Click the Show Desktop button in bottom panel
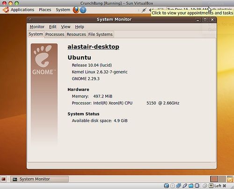This screenshot has width=234, height=189. 3,179
